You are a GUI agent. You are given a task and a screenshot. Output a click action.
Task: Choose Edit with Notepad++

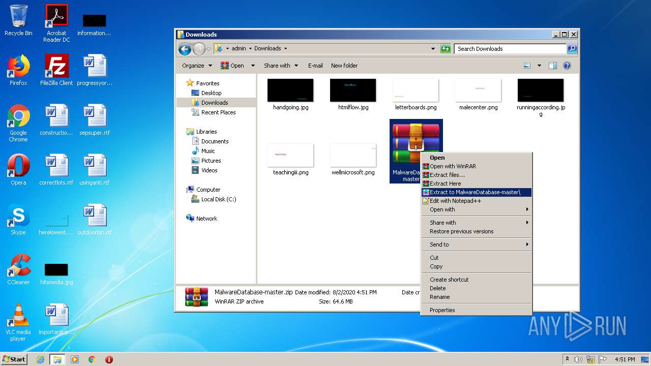click(x=477, y=201)
